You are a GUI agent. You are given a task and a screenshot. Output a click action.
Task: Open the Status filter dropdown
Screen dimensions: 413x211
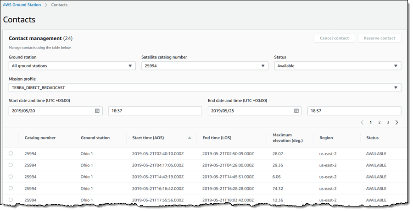[x=337, y=66]
